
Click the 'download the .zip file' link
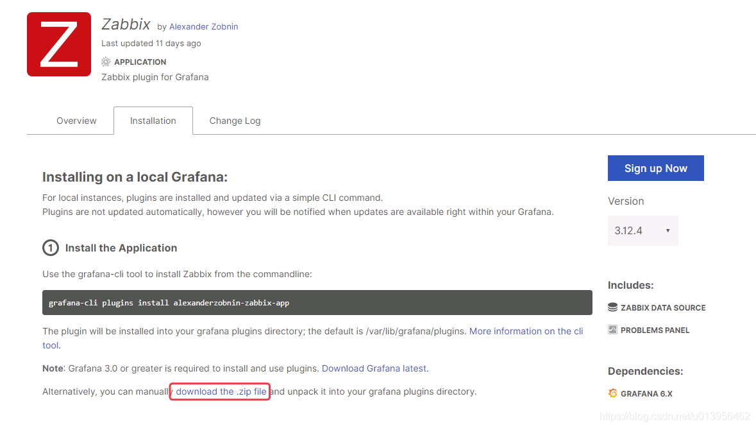(x=221, y=391)
